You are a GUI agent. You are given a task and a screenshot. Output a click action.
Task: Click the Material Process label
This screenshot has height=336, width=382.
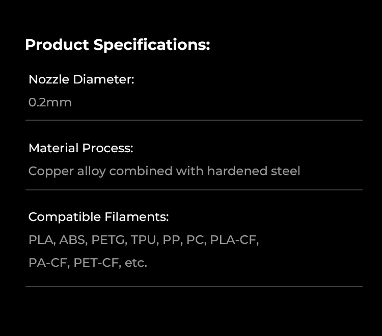tap(80, 148)
